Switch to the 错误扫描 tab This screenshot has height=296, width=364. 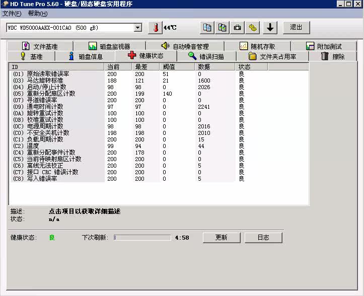coord(206,56)
